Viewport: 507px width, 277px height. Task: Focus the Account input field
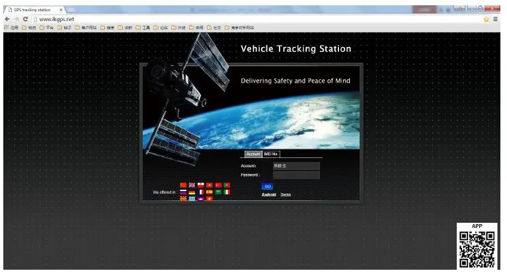tap(297, 166)
